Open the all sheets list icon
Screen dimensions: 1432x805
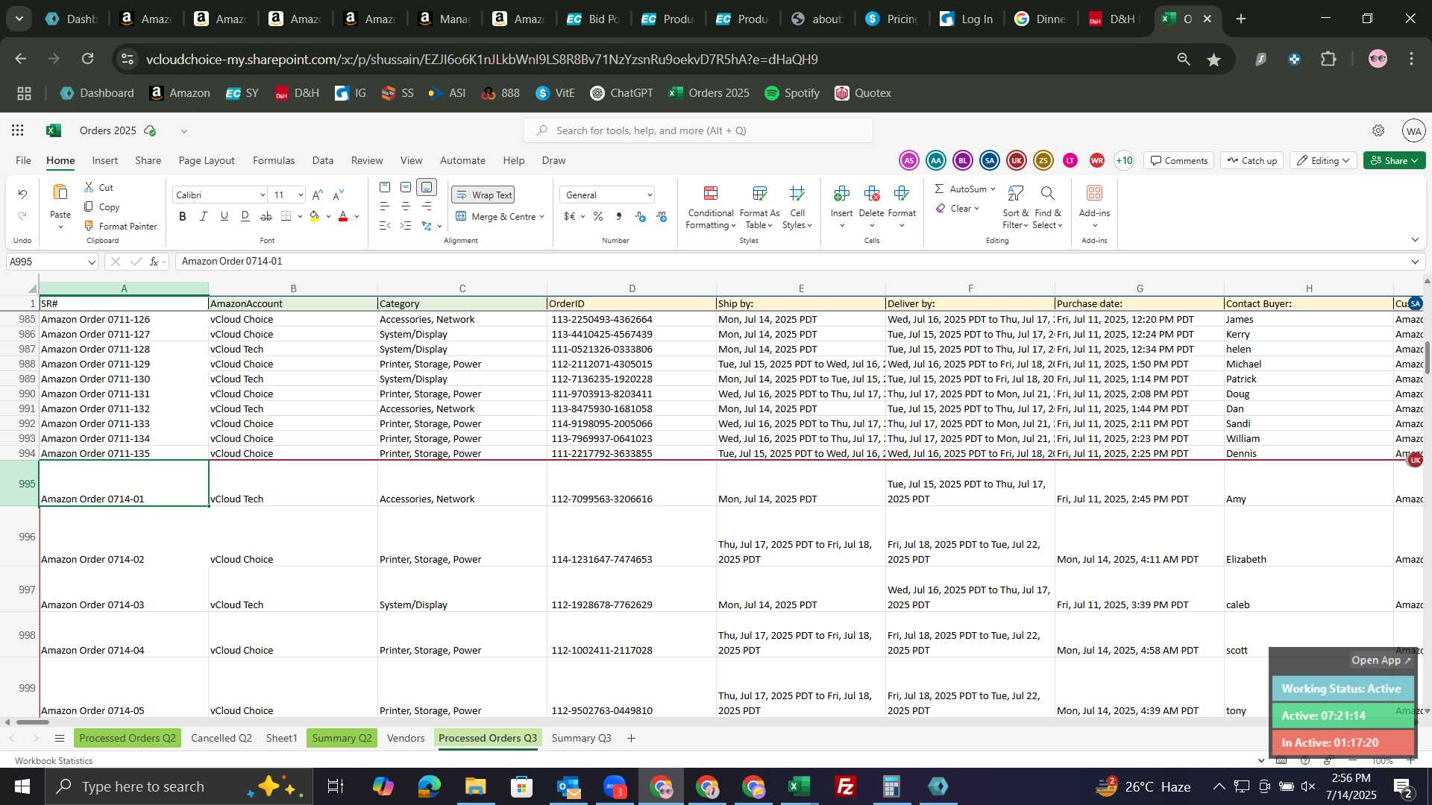tap(60, 738)
